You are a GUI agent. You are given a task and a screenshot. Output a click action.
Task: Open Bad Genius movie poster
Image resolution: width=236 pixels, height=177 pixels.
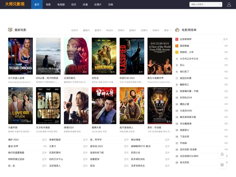point(48,106)
